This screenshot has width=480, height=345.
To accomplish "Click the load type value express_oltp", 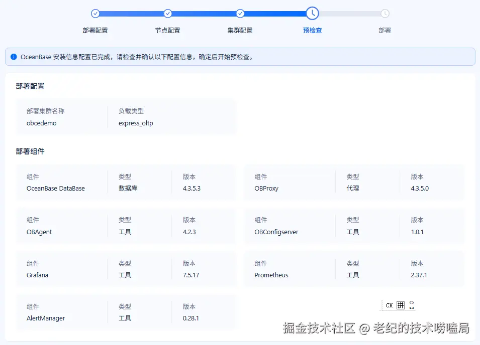I will 136,123.
